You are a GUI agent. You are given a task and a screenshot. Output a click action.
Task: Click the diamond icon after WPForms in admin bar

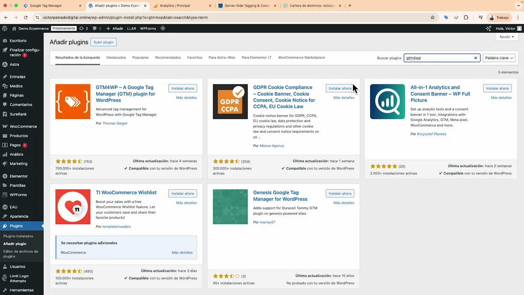pos(163,28)
